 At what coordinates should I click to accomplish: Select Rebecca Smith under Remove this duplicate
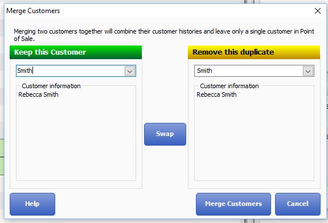216,94
